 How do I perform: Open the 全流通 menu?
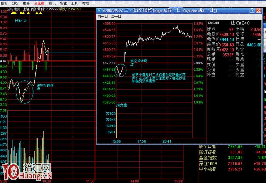click(39, 3)
